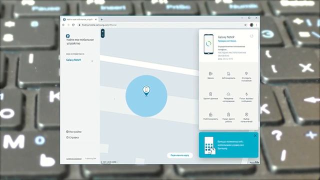Viewport: 320px width, 180px height.
Task: Open Help (Справка) in sidebar
Action: 72,137
